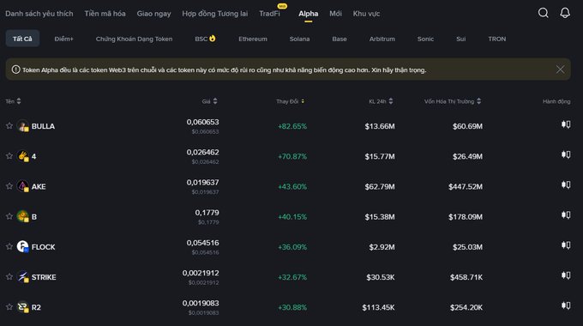Viewport: 583px width, 326px height.
Task: Click 4 token change +70.87%
Action: point(292,156)
